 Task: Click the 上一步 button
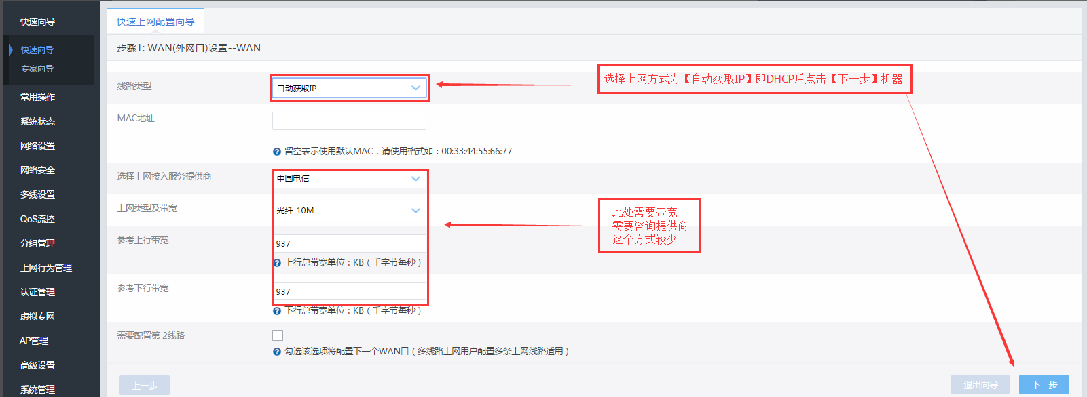145,385
